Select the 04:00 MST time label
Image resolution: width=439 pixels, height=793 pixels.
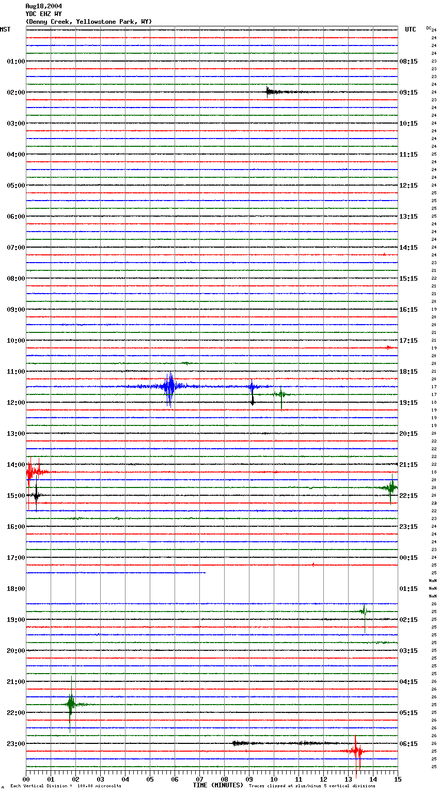(x=16, y=155)
